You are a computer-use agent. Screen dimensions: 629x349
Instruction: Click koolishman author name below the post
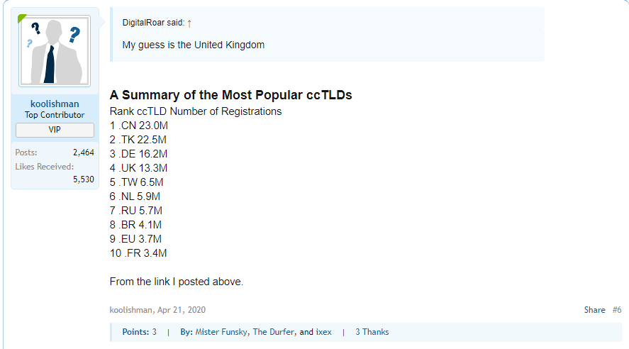pyautogui.click(x=130, y=310)
